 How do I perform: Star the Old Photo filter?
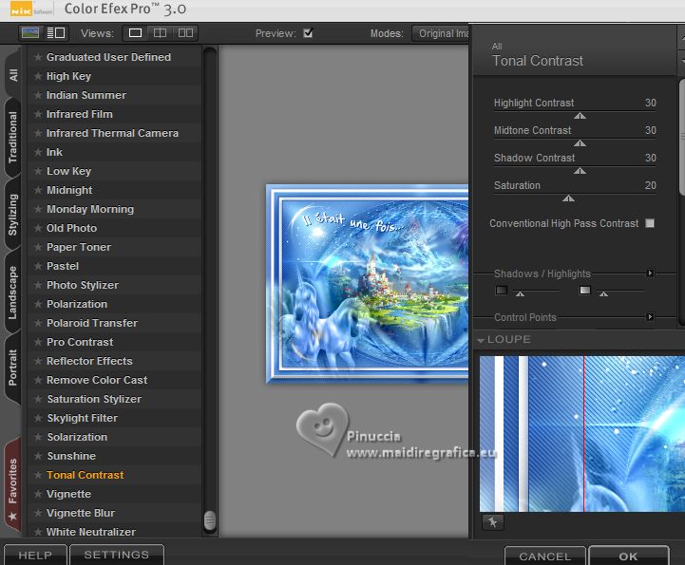click(x=38, y=228)
